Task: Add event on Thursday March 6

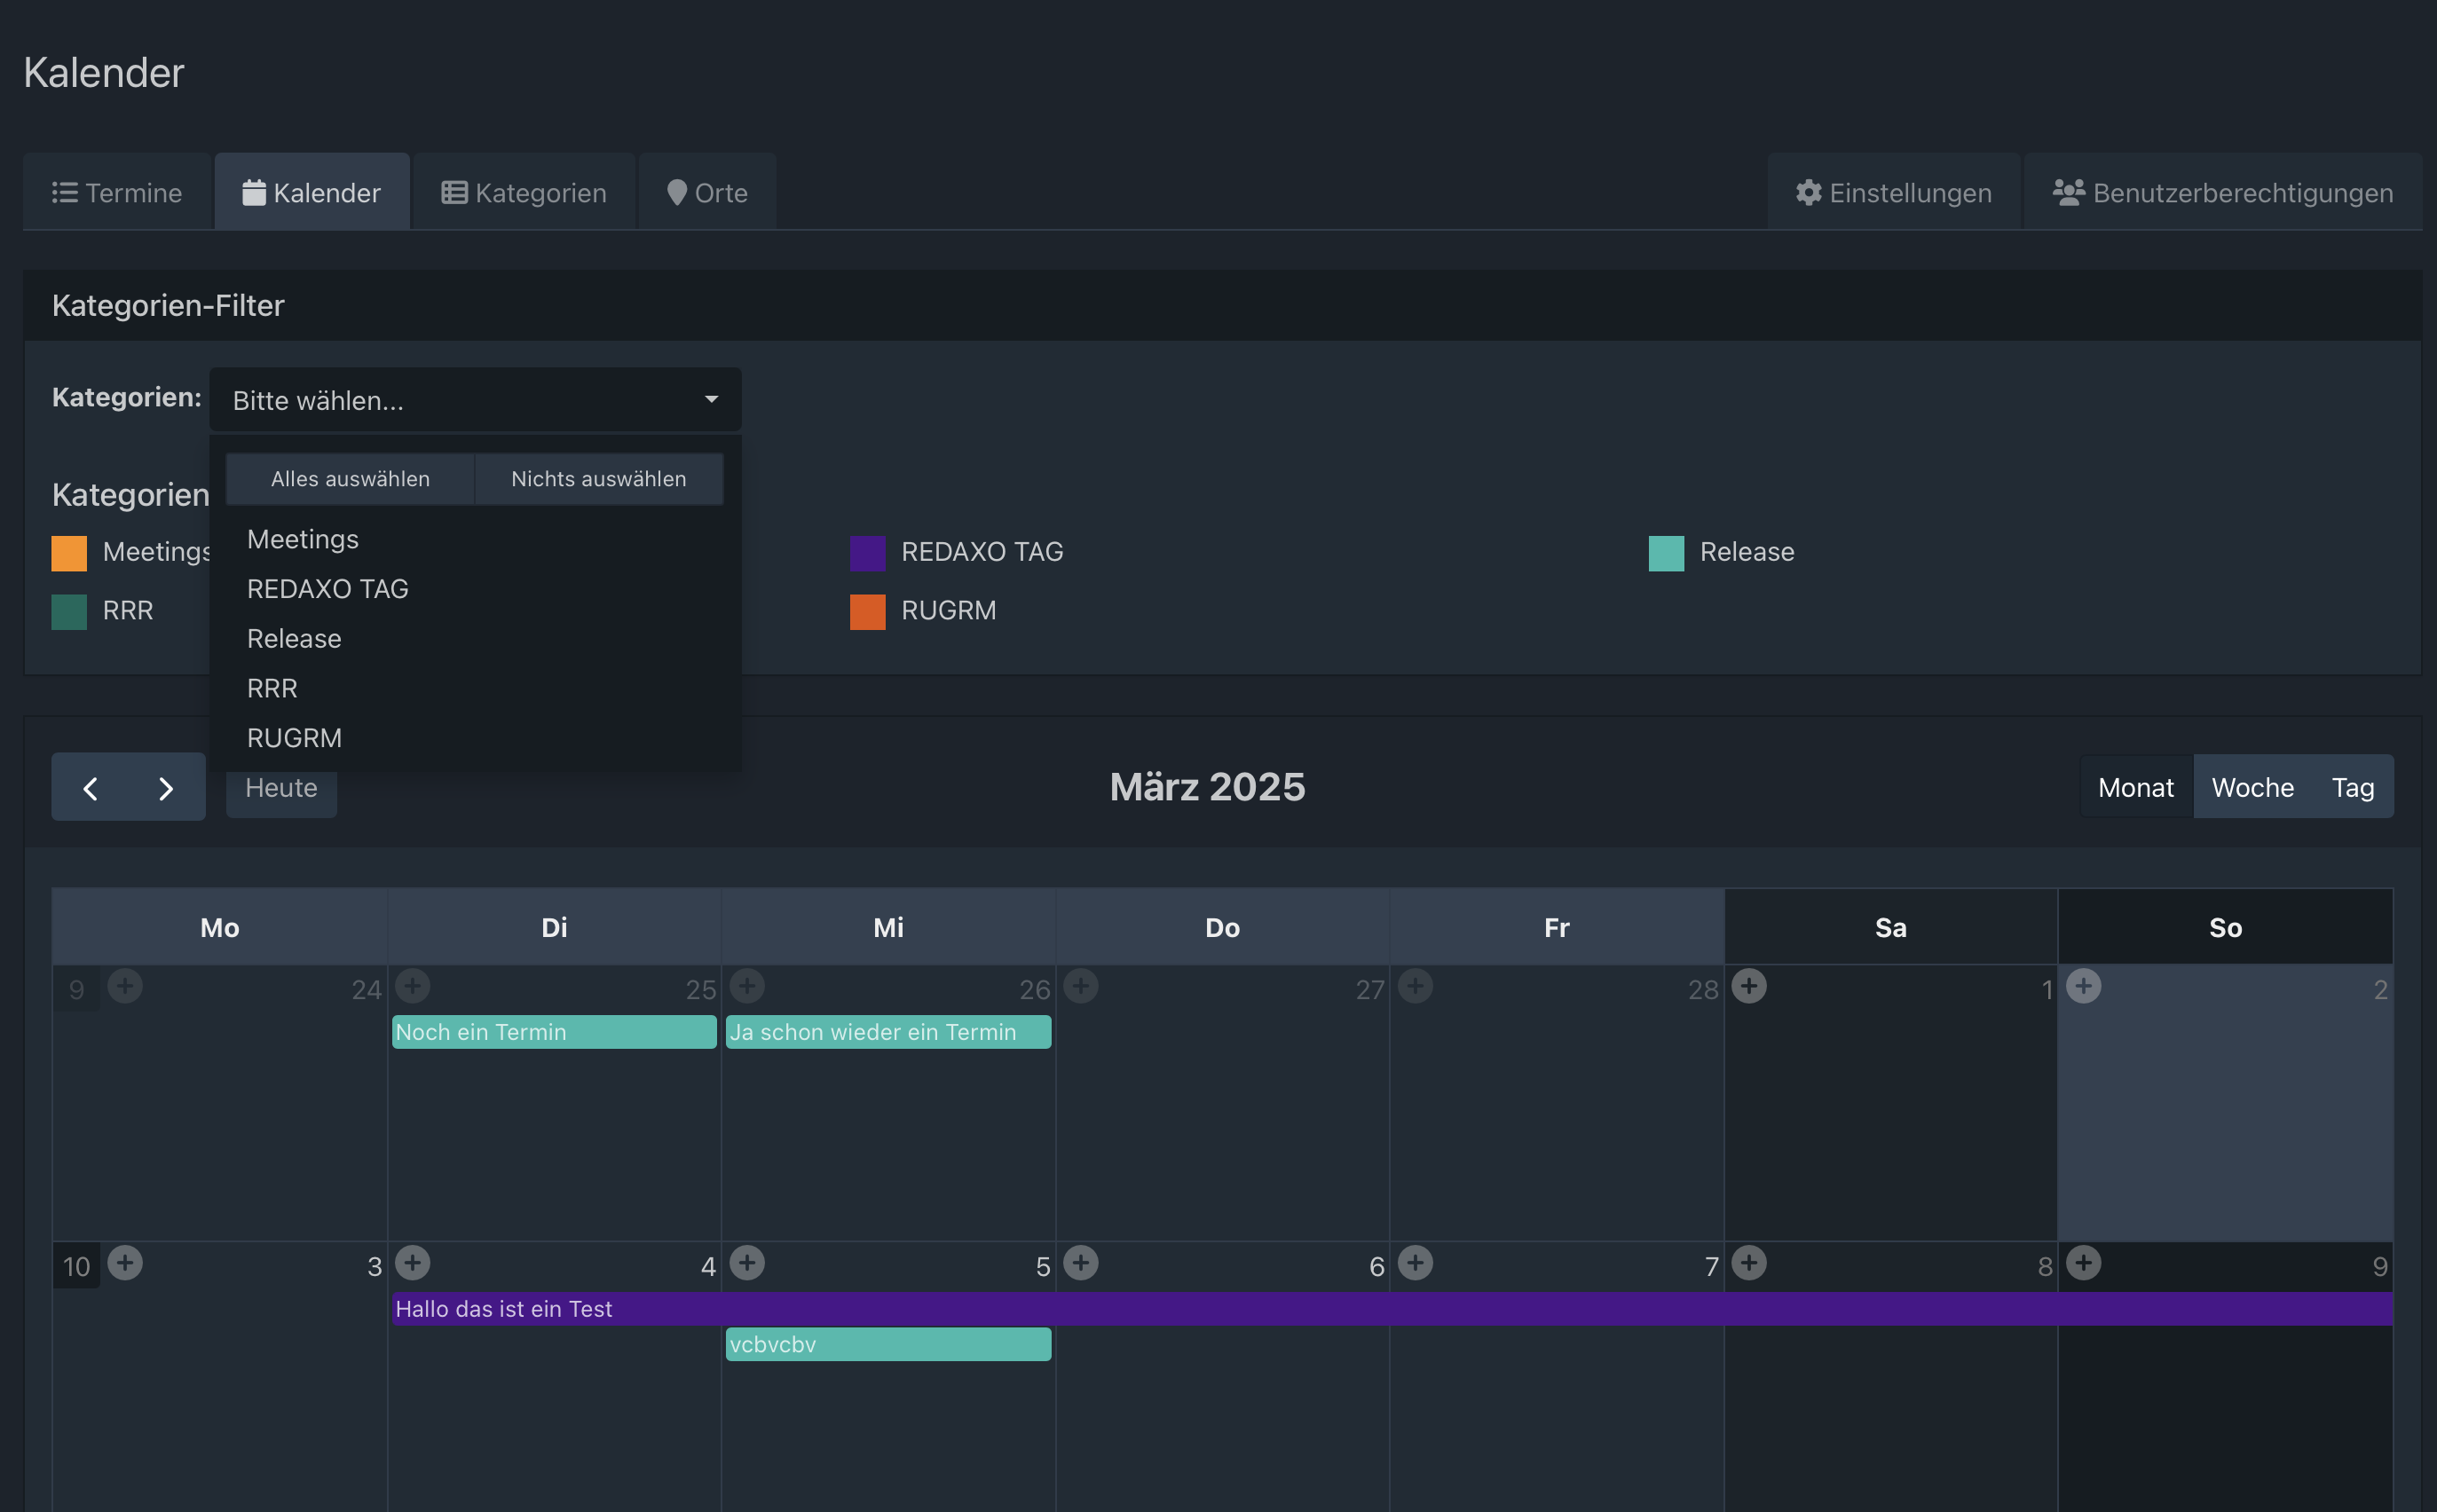Action: point(1081,1263)
